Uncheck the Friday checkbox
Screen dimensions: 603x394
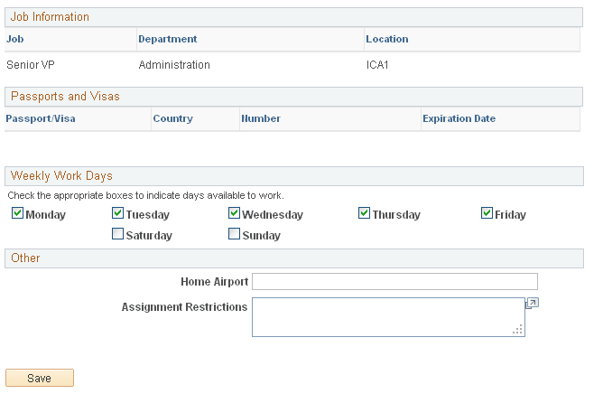(487, 214)
